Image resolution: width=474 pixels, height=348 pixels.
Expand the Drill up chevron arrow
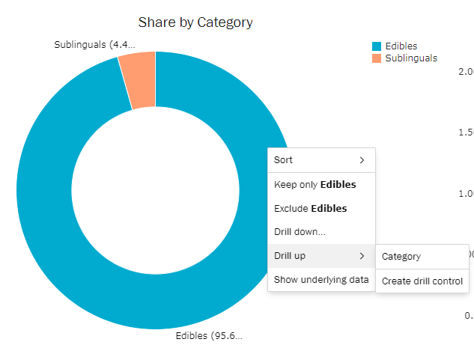click(362, 256)
